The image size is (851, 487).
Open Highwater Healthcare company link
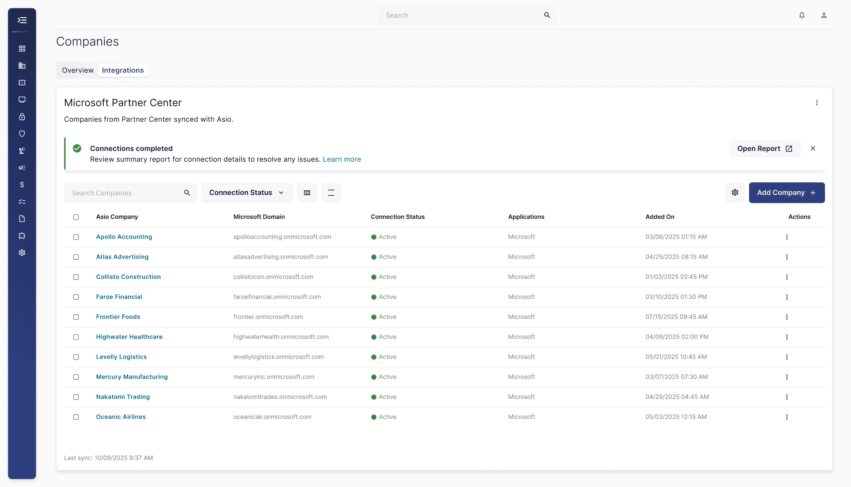point(129,337)
